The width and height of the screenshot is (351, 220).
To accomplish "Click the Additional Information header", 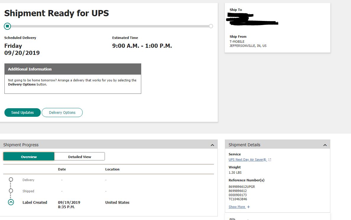I will point(73,69).
